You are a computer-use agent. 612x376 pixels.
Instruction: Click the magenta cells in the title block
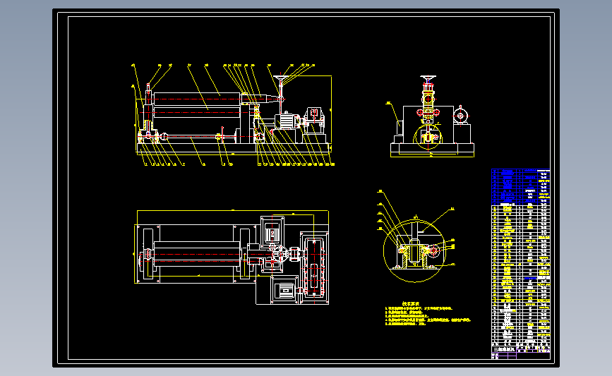coord(504,356)
